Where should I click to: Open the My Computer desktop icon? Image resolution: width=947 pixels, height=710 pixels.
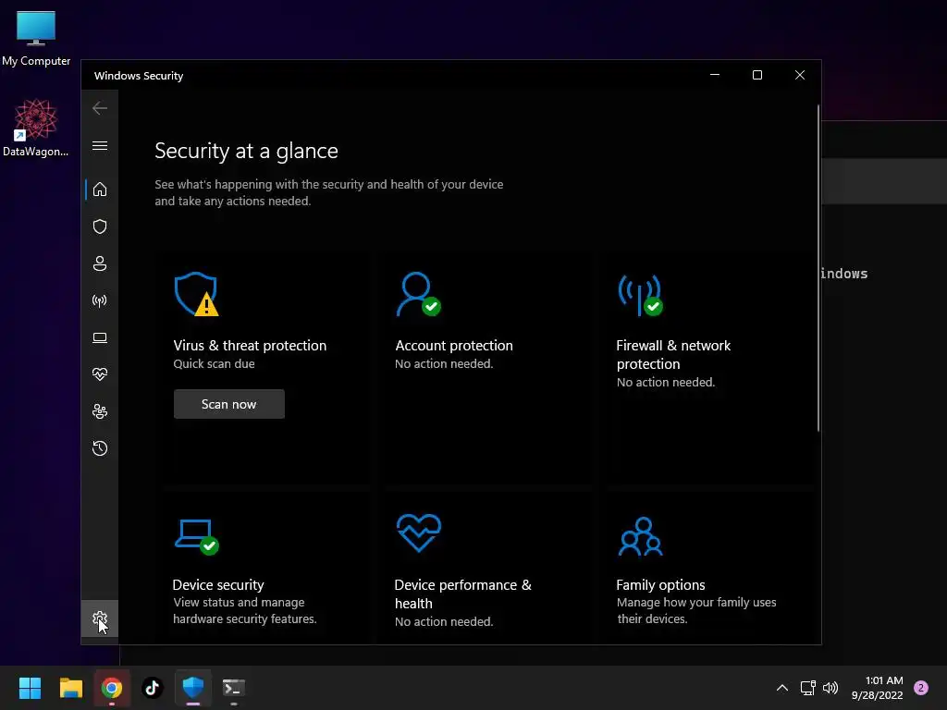[x=36, y=39]
